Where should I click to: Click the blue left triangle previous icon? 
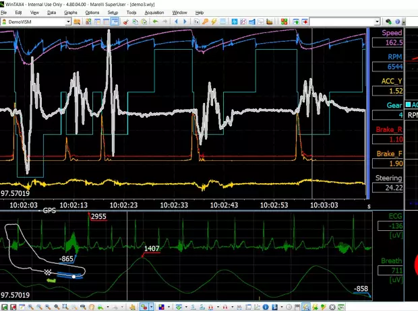coord(176,22)
